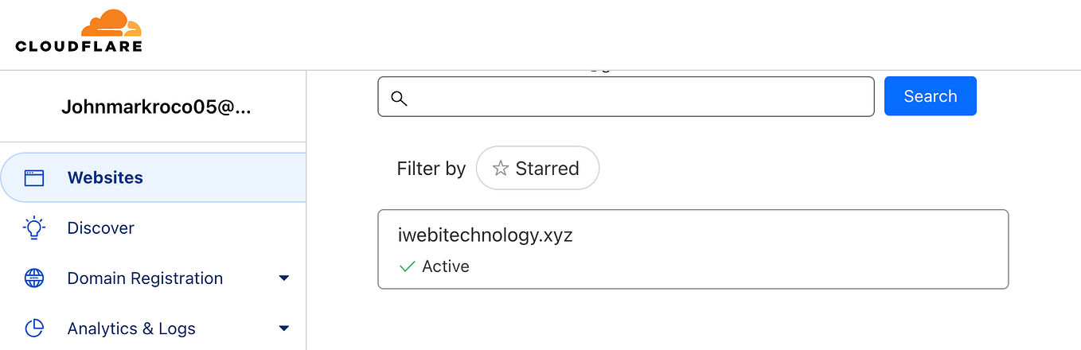Image resolution: width=1081 pixels, height=350 pixels.
Task: Expand the Analytics & Logs dropdown arrow
Action: point(284,329)
